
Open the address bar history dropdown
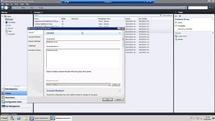[182, 8]
